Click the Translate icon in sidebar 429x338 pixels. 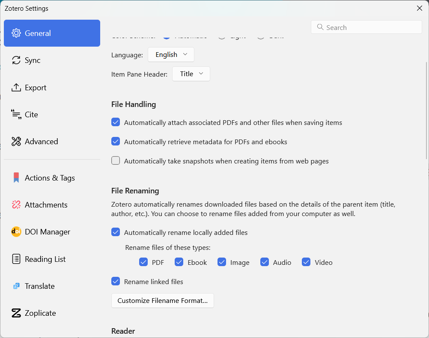click(16, 286)
